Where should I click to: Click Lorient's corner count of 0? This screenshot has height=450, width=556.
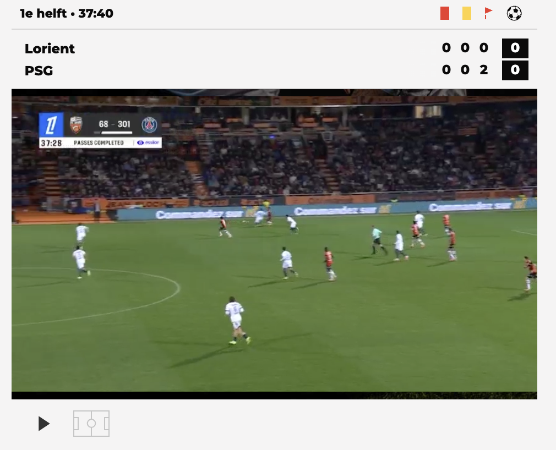click(484, 48)
